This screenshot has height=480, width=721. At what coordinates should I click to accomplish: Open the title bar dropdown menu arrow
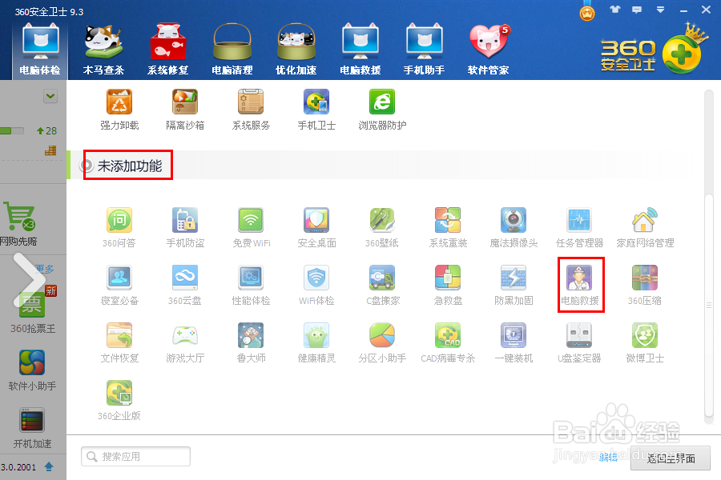point(660,9)
